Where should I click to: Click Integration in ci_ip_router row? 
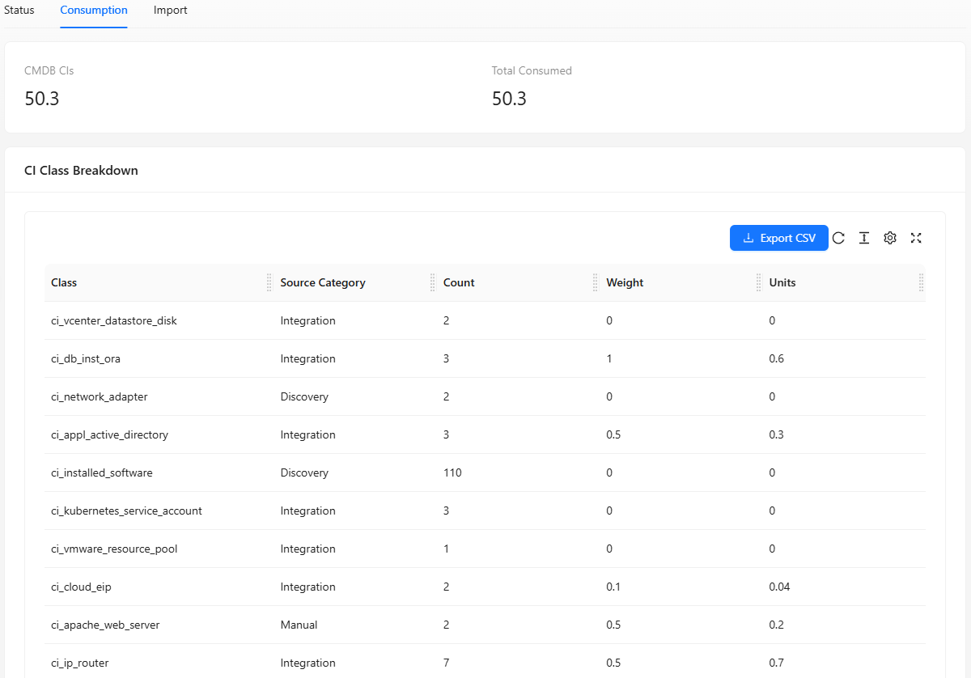[x=307, y=663]
